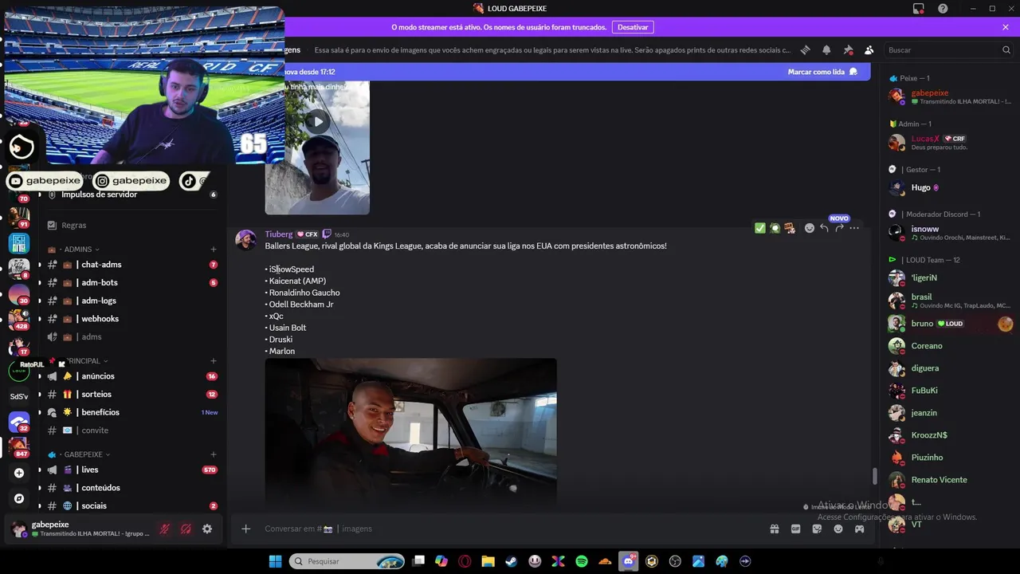Open the convite channel
The width and height of the screenshot is (1020, 574).
131,431
